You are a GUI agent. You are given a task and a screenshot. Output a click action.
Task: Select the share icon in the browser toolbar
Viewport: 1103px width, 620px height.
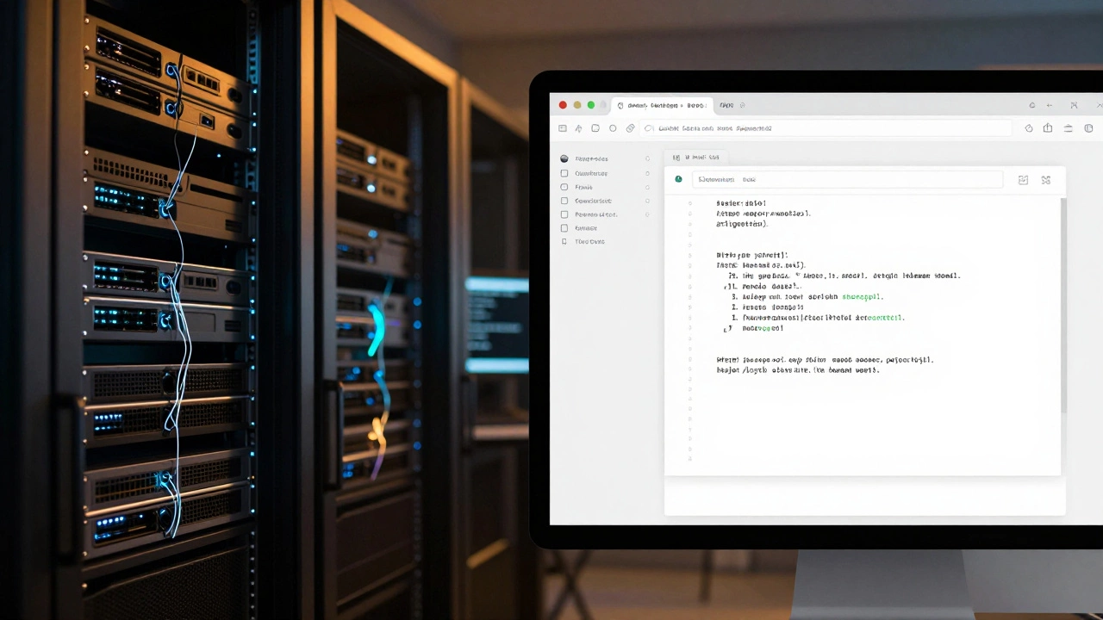tap(1047, 127)
